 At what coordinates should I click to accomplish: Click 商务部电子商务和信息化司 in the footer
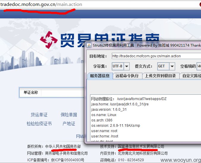pyautogui.click(x=66, y=153)
